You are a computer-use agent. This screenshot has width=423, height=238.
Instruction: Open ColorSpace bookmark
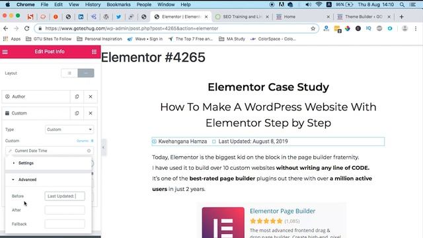273,39
